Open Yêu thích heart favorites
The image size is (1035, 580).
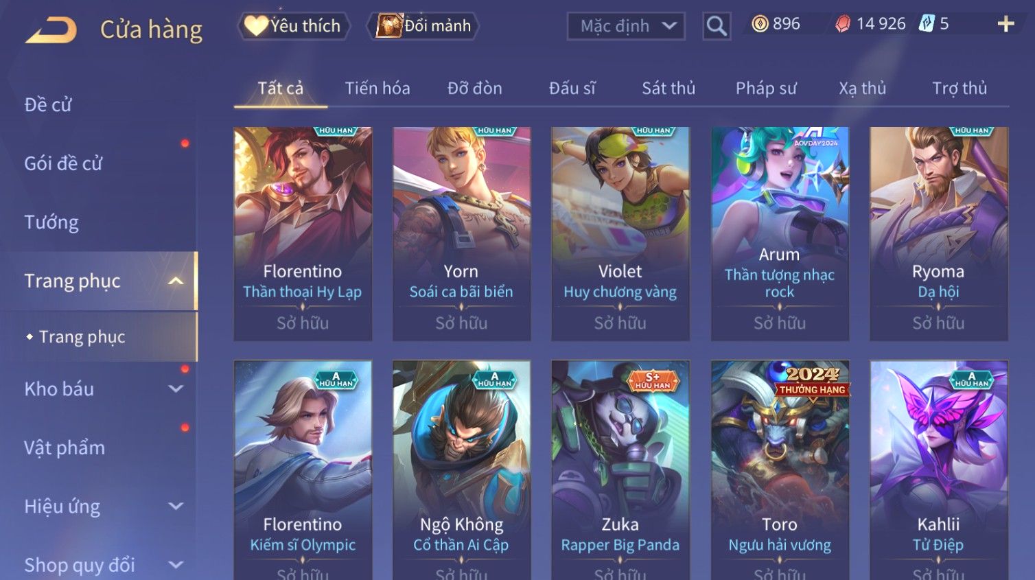coord(294,26)
